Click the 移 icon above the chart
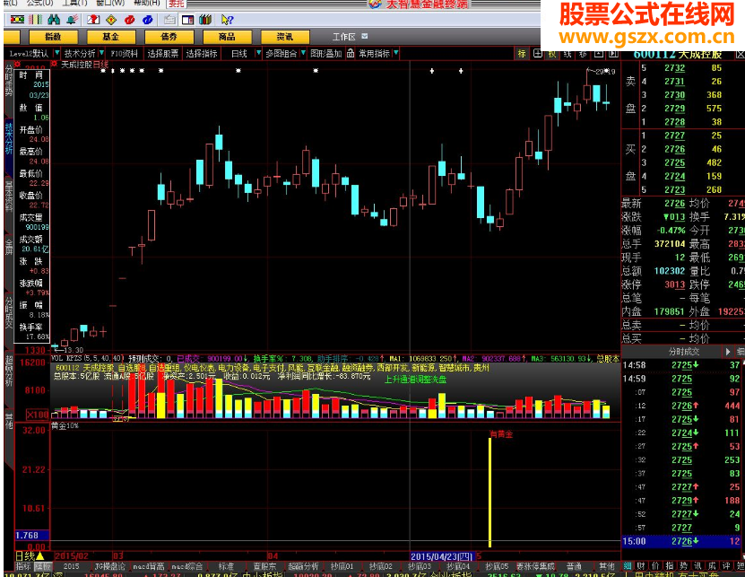 click(x=583, y=53)
